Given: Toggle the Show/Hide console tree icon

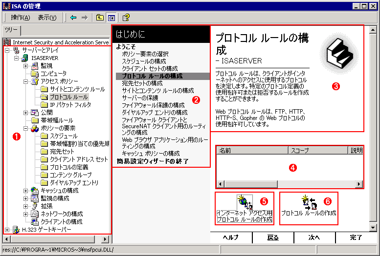Looking at the screenshot, I should pos(111,18).
